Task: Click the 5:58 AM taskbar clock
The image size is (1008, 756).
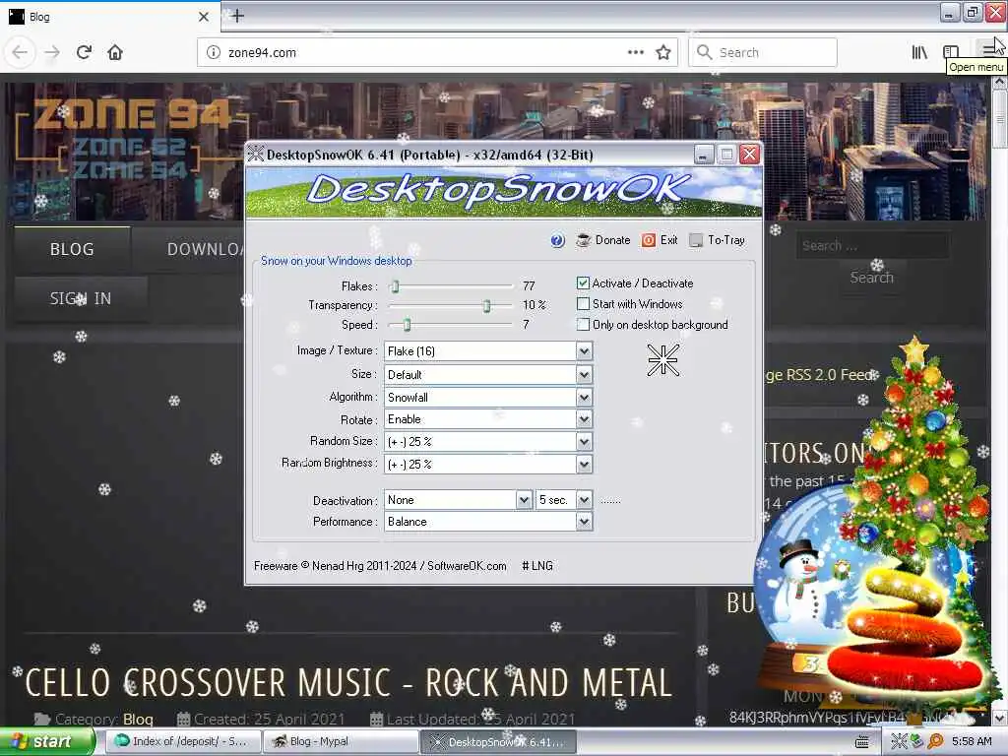Action: tap(972, 741)
